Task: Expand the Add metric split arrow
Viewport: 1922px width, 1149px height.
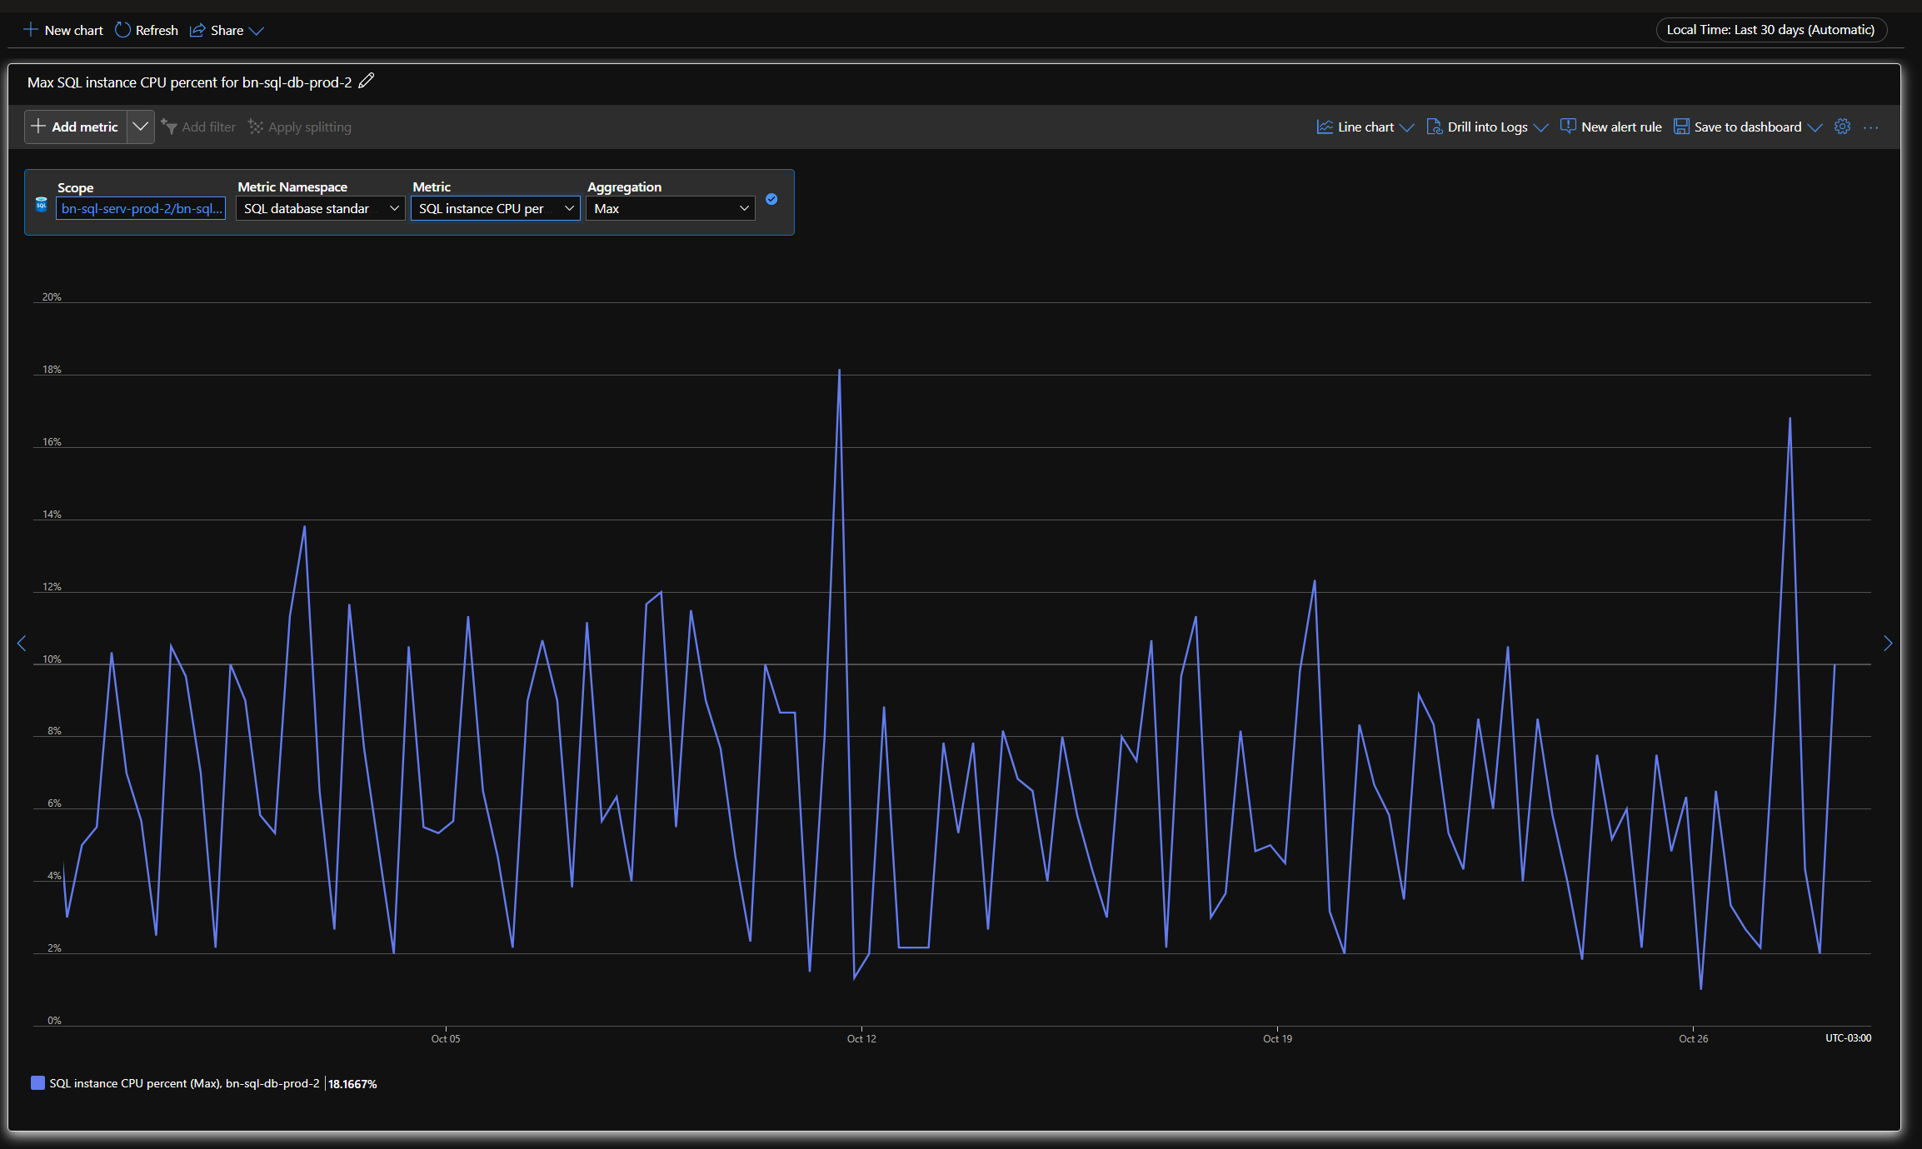Action: point(140,127)
